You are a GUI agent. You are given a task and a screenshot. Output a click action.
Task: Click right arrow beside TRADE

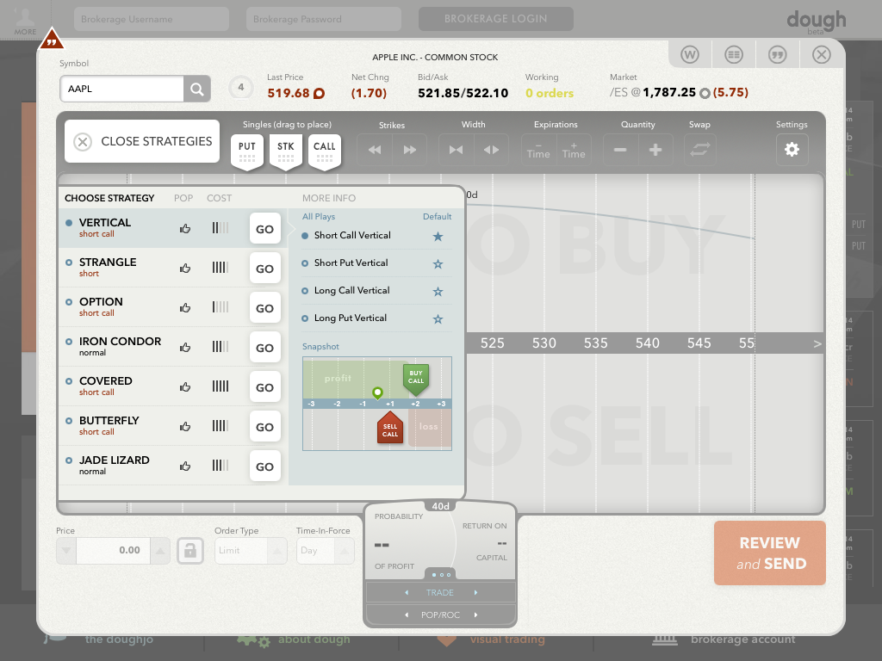475,592
